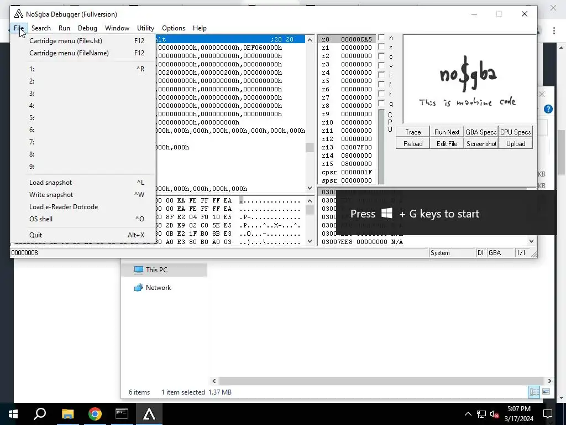Viewport: 566px width, 425px height.
Task: Toggle the i flag checkbox
Action: pos(381,75)
